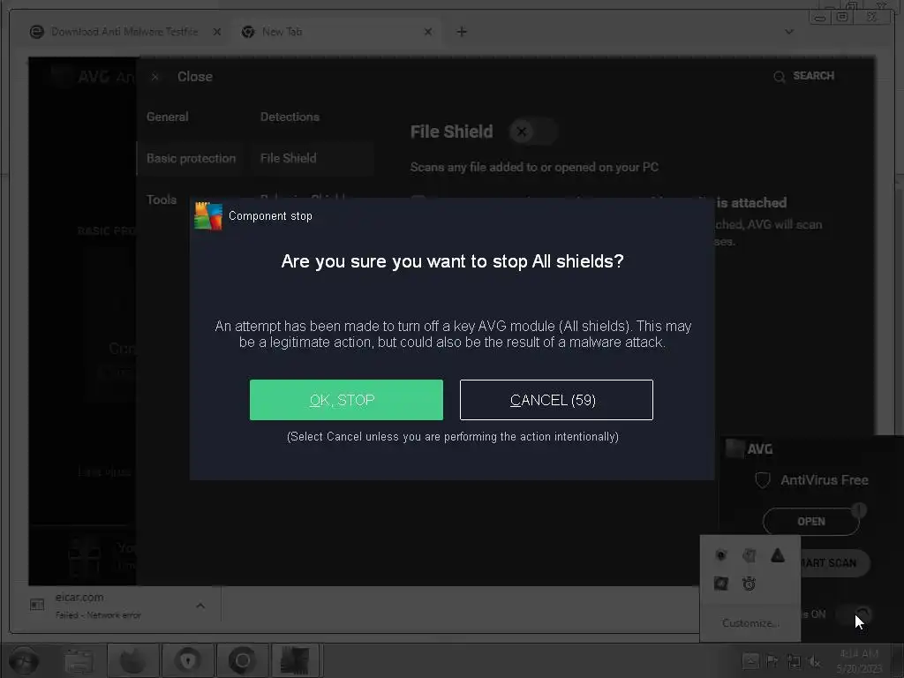Toggle the shields ON switch in AVG tray panel
This screenshot has width=904, height=678.
[854, 614]
